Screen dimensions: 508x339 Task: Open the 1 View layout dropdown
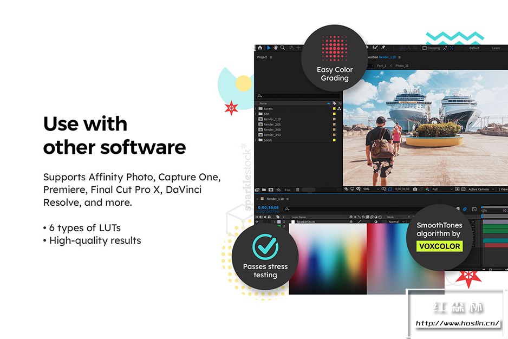click(x=503, y=189)
